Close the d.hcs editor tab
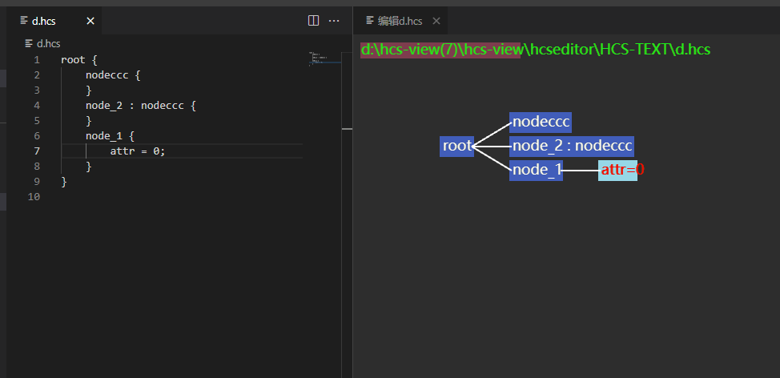 [90, 21]
